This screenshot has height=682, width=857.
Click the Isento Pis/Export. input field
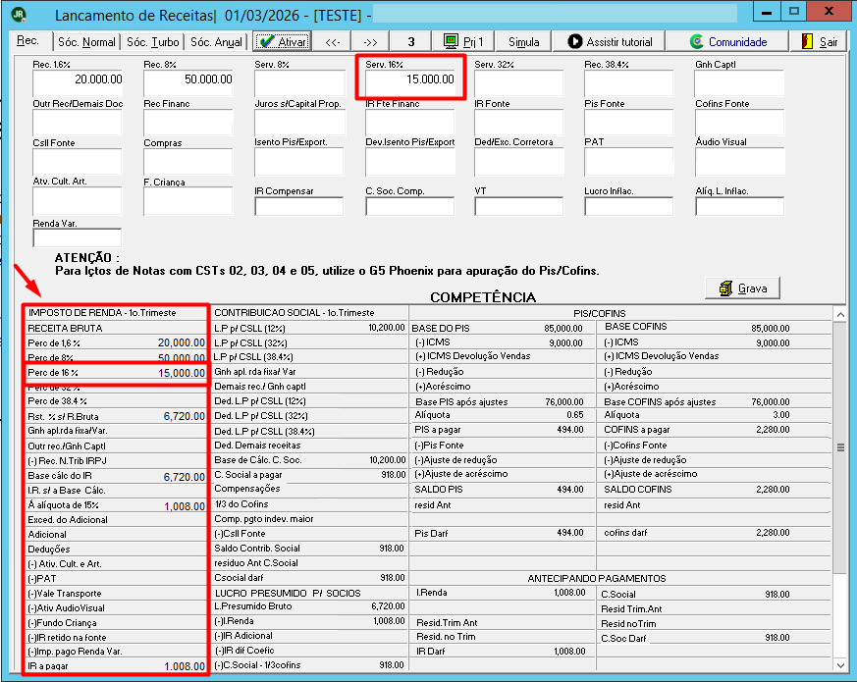(x=299, y=162)
